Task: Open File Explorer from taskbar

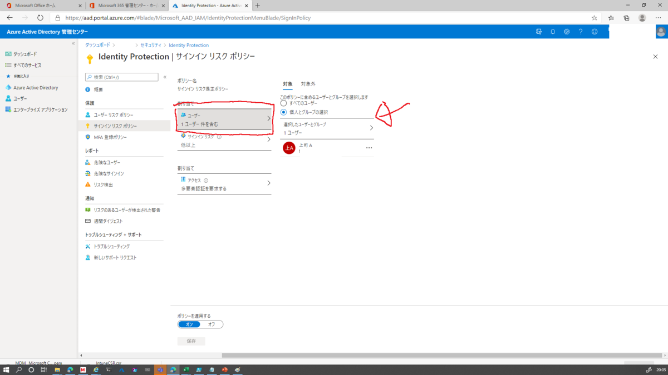Action: [x=57, y=369]
